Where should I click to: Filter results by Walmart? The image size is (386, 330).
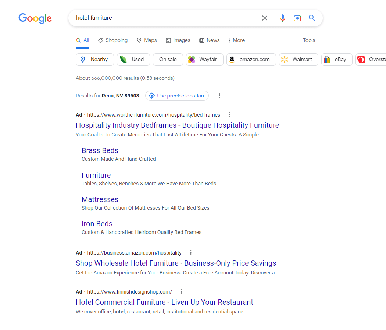(299, 60)
